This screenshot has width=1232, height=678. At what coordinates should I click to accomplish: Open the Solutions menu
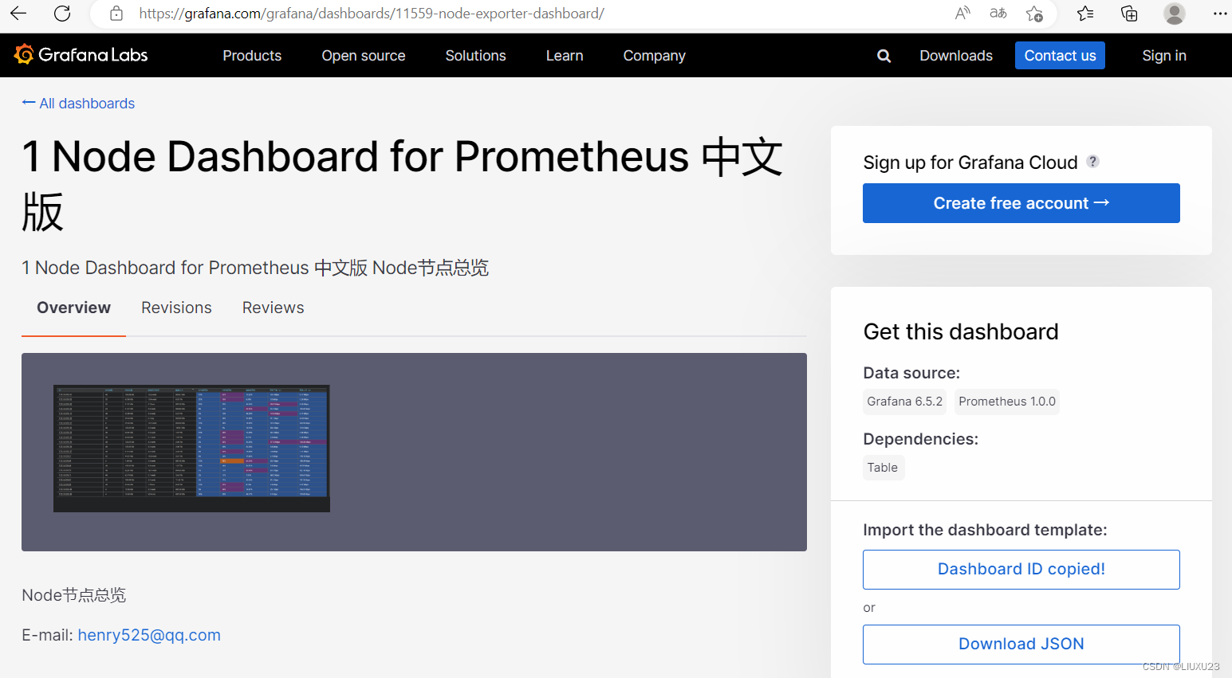point(475,56)
